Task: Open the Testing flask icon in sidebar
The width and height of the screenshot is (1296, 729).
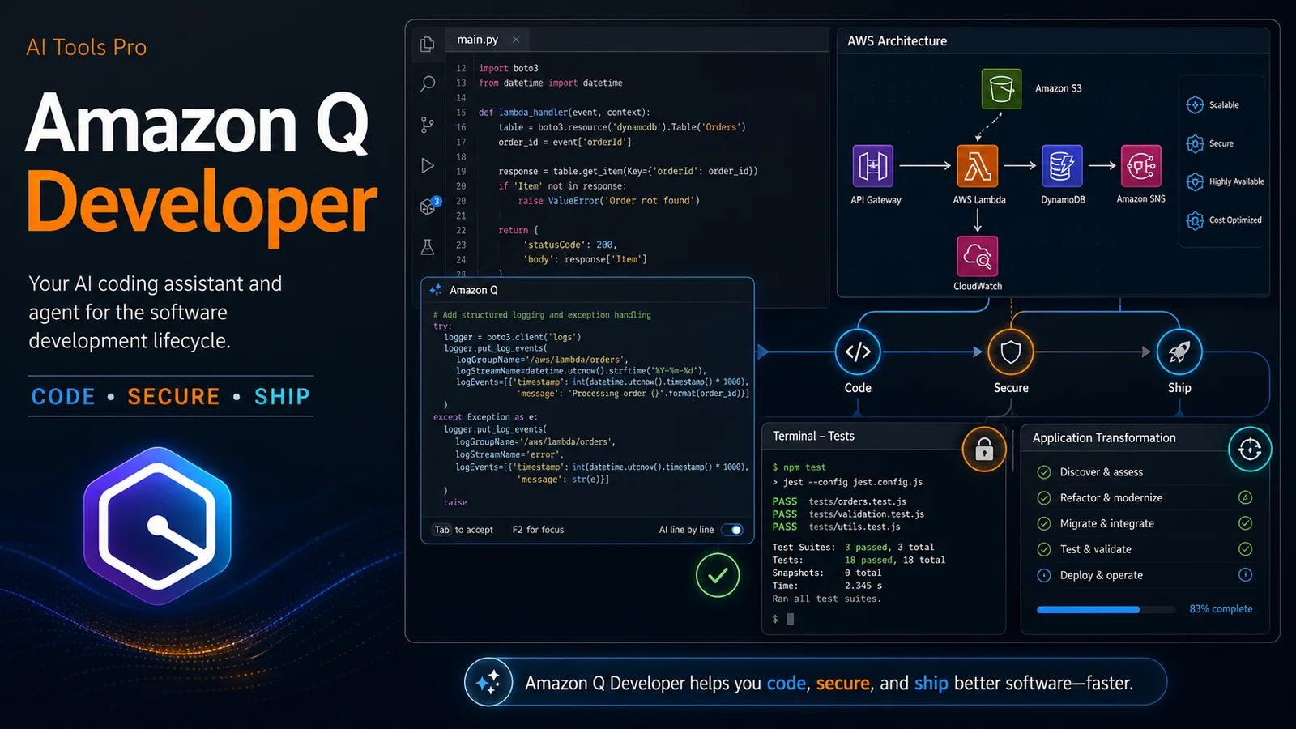Action: pyautogui.click(x=428, y=247)
